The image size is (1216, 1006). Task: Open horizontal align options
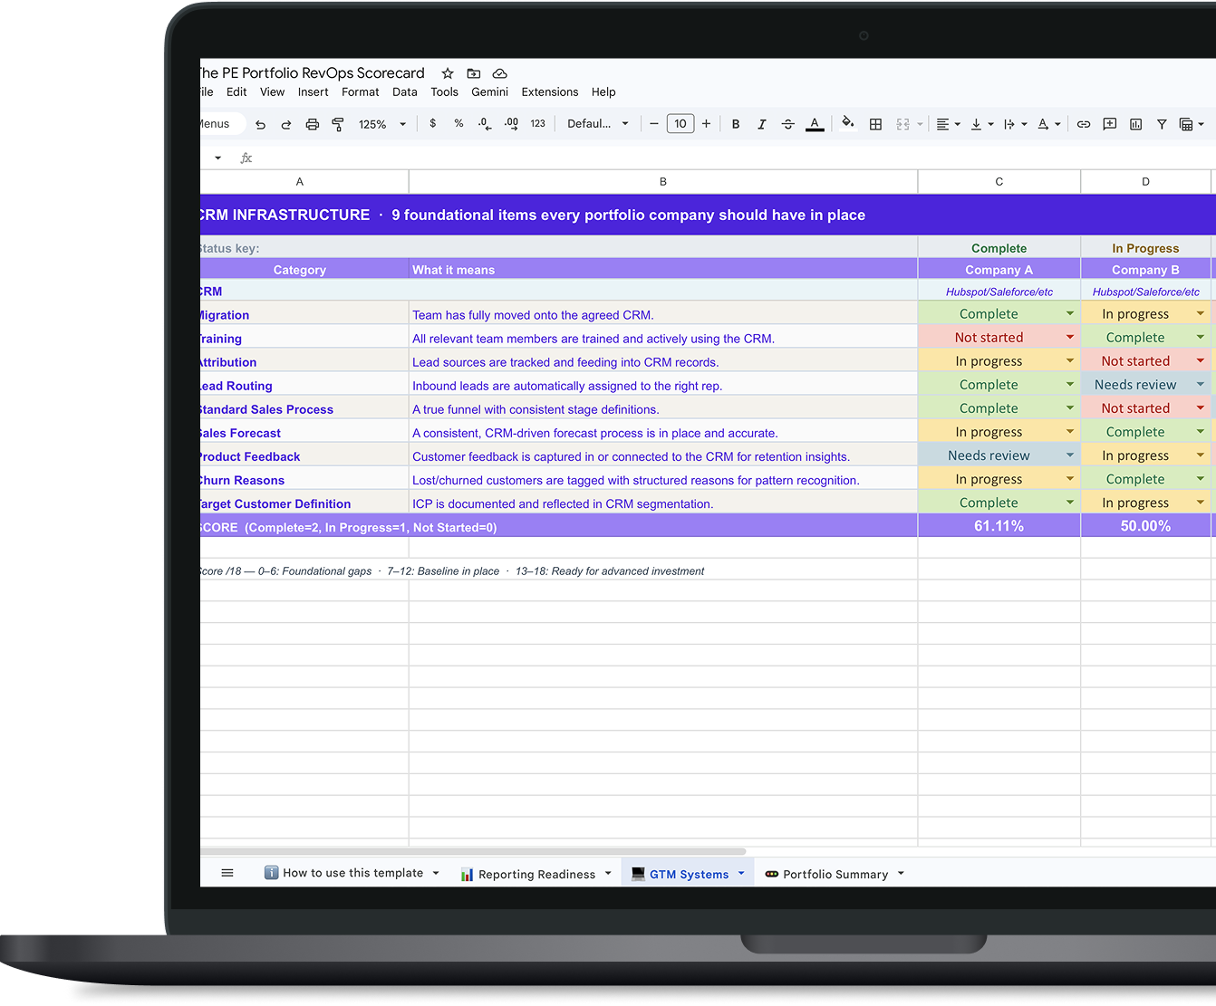point(948,124)
